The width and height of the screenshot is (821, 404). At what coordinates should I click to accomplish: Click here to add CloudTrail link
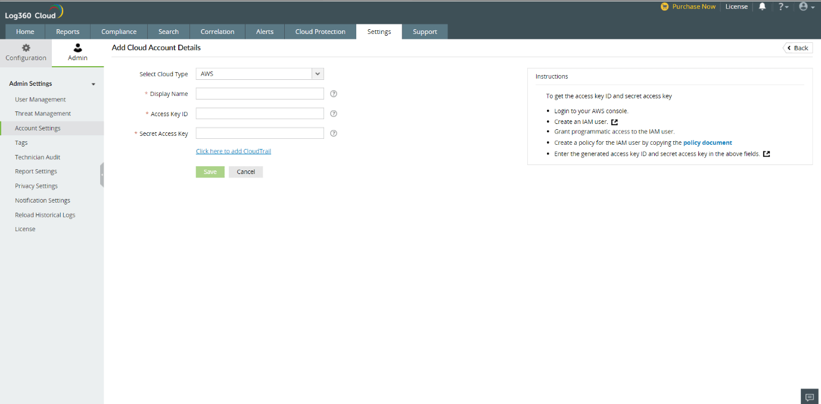coord(234,151)
